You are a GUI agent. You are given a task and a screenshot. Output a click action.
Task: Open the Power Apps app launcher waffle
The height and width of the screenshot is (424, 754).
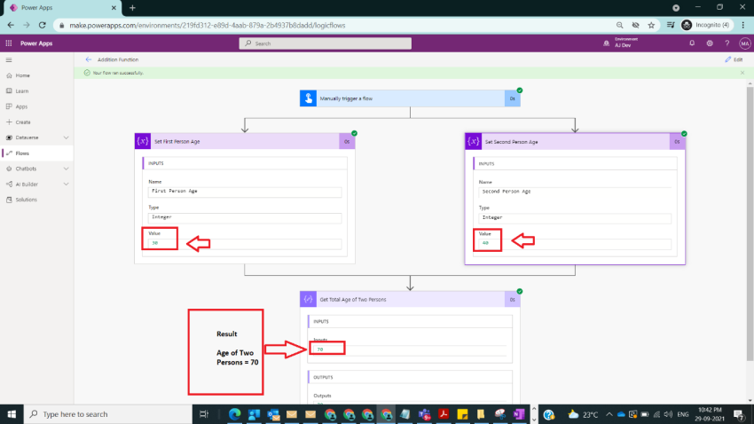click(x=9, y=43)
